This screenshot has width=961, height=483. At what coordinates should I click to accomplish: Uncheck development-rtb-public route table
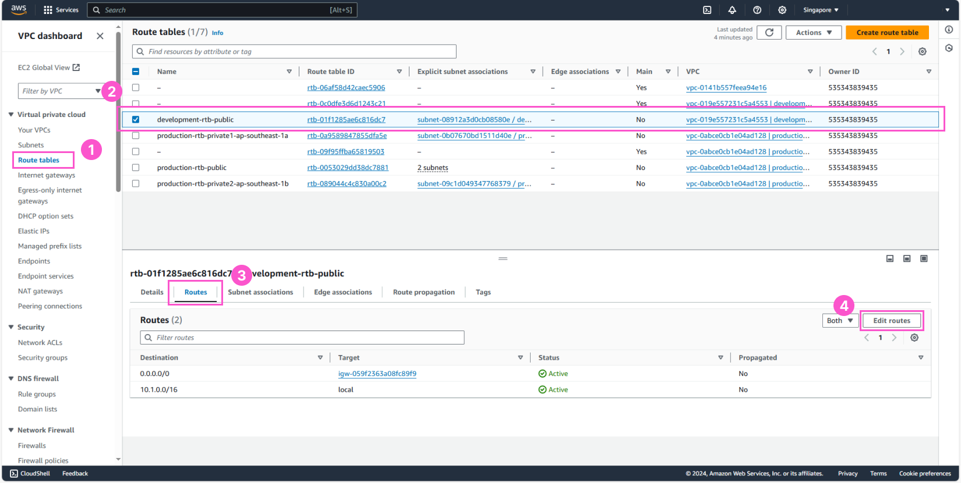(136, 119)
